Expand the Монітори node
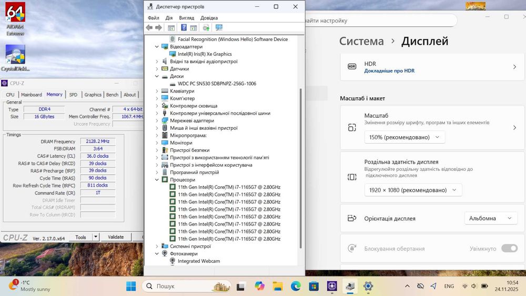 click(157, 143)
